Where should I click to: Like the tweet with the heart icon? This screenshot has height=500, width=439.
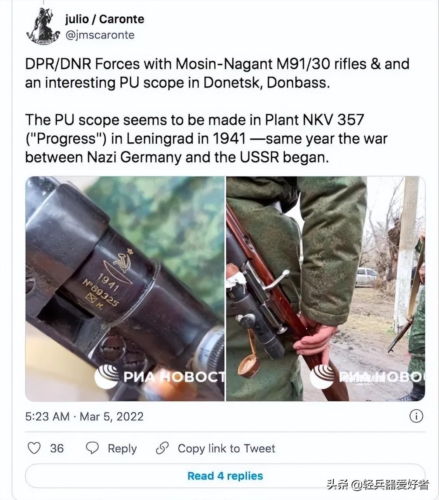(x=34, y=448)
